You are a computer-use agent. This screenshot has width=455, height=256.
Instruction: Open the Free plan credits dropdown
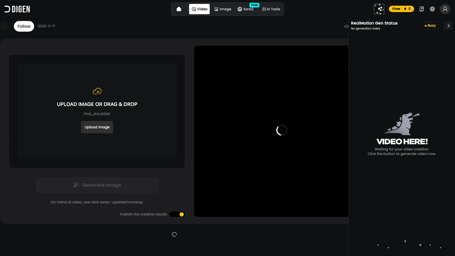click(401, 9)
